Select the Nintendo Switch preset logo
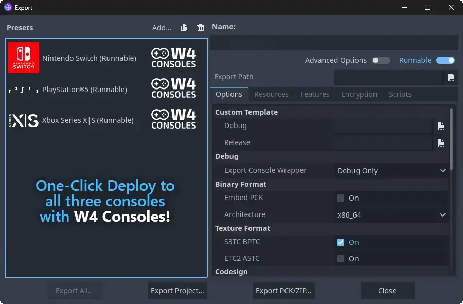 click(x=24, y=58)
